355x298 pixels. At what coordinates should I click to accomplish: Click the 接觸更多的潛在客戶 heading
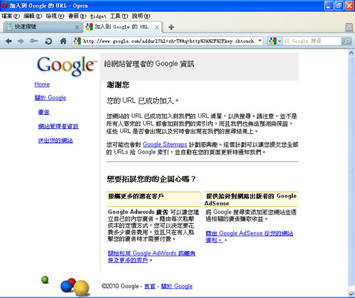point(135,196)
